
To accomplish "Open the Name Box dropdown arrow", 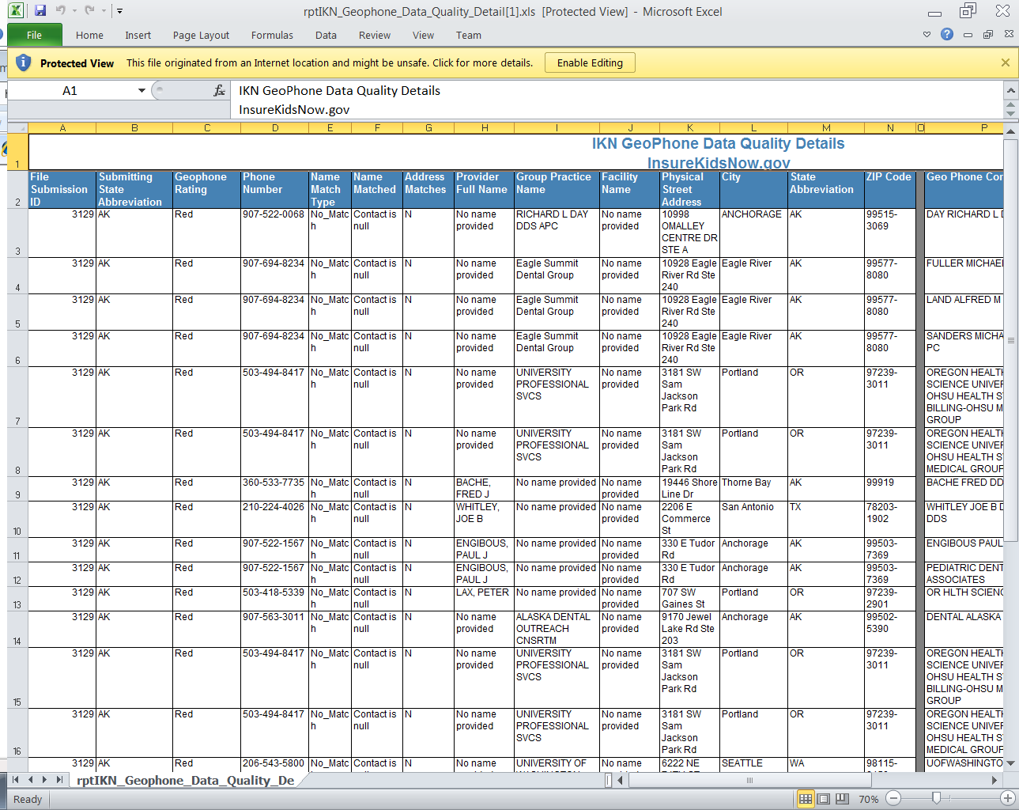I will click(142, 91).
